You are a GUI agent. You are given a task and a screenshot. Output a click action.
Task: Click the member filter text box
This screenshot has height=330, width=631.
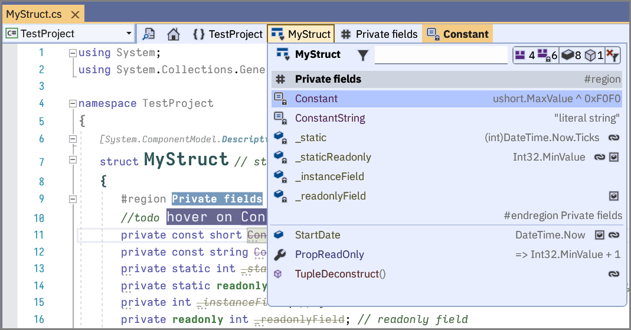(441, 55)
